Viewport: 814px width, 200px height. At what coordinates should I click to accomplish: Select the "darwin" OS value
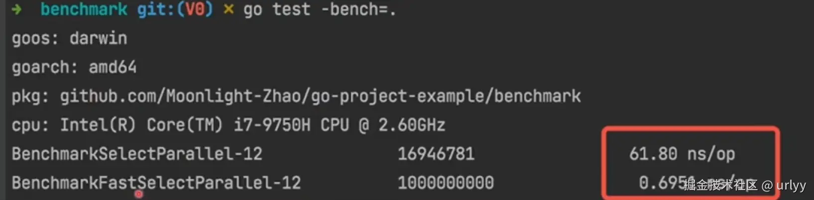pos(98,38)
